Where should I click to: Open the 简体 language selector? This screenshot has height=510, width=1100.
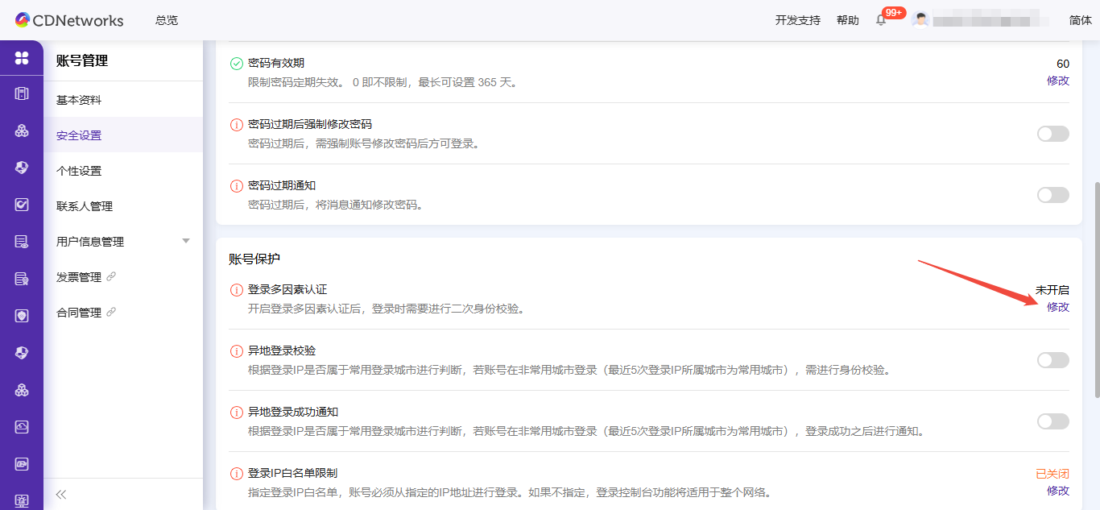click(1080, 19)
